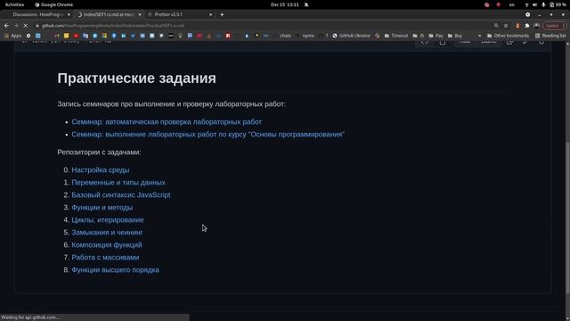Screen dimensions: 570x321
Task: Close the Discussions tab
Action: (x=69, y=14)
